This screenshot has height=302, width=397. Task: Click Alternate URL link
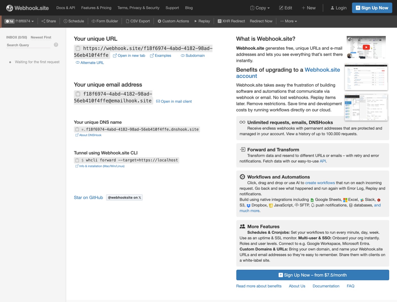90,63
